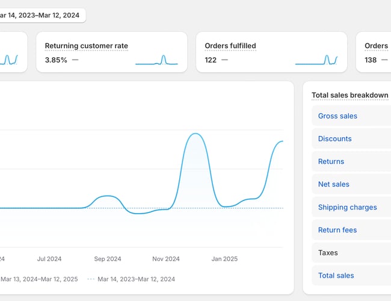
Task: Toggle the Mar 13, 2024–Mar 12, 2025 legend series
Action: 39,279
